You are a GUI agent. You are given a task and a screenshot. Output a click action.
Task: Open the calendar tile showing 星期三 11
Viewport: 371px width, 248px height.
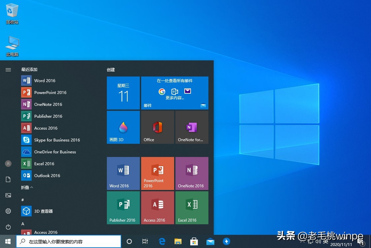pyautogui.click(x=123, y=93)
